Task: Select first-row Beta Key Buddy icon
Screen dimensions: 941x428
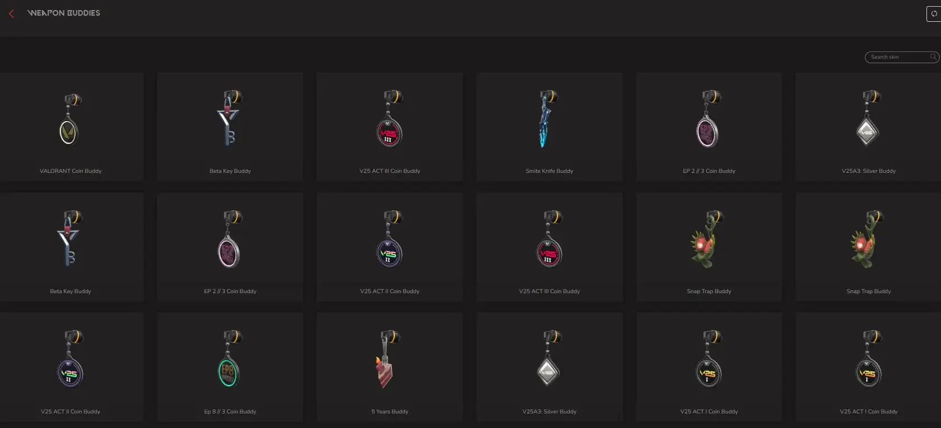Action: tap(229, 118)
